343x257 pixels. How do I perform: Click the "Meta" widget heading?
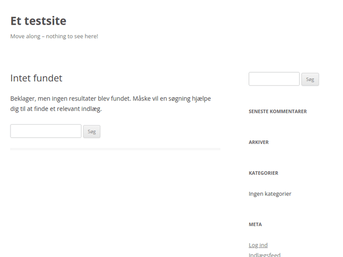coord(255,225)
